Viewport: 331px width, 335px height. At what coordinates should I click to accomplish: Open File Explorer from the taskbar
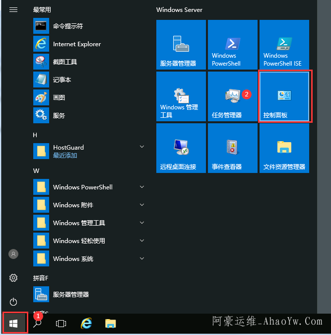pyautogui.click(x=111, y=324)
